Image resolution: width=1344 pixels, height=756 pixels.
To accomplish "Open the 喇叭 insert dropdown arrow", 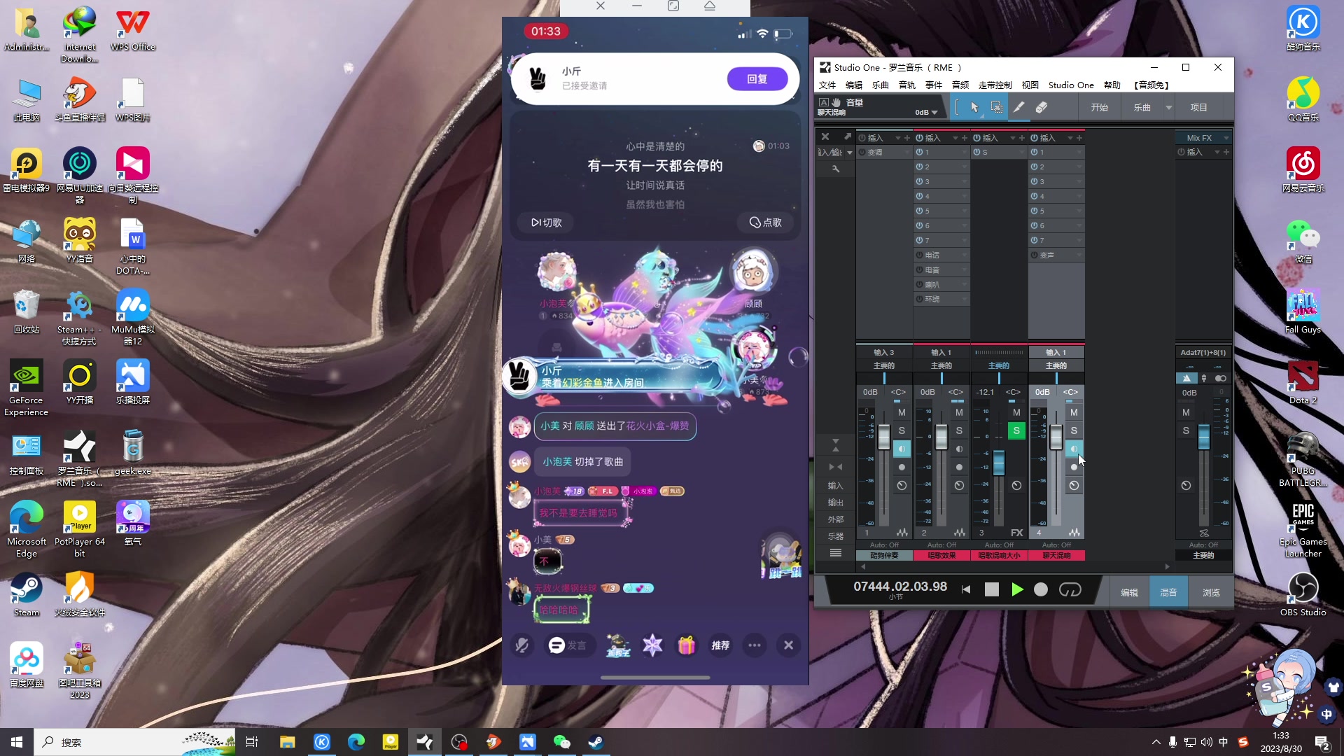I will point(965,285).
